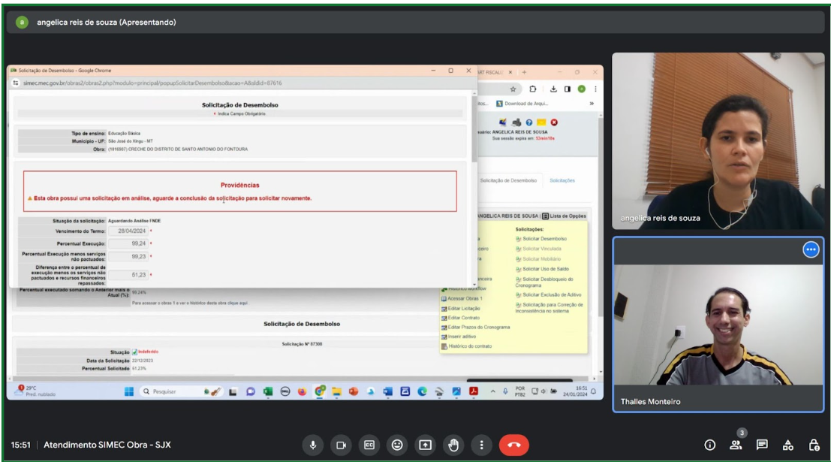
Task: Open meeting details info icon
Action: [709, 445]
